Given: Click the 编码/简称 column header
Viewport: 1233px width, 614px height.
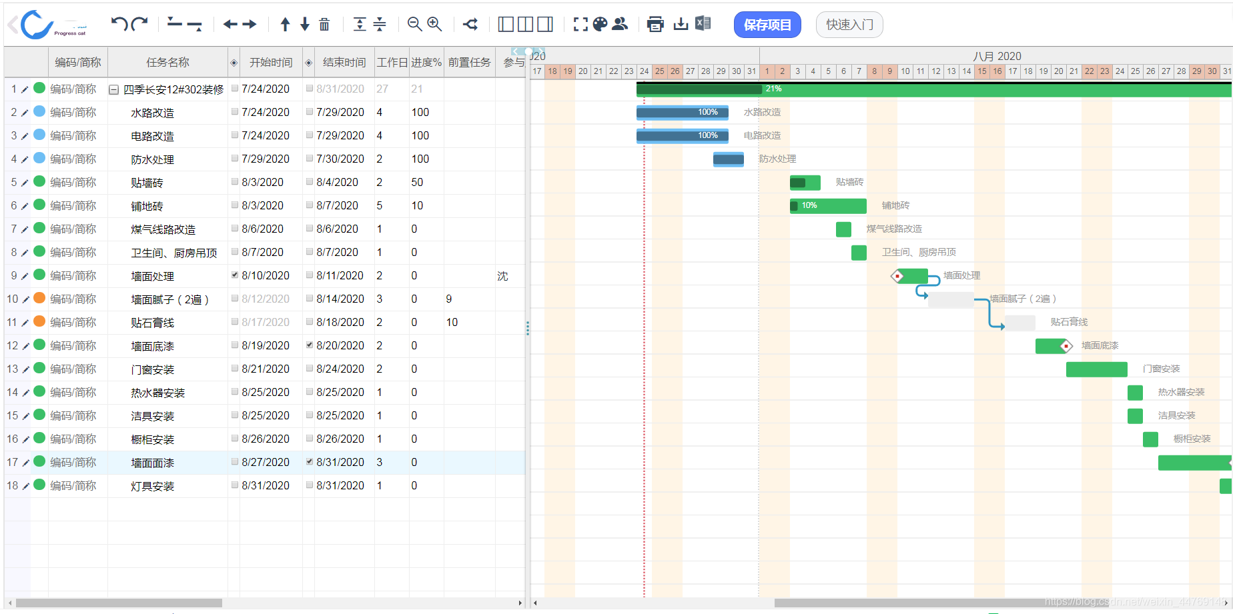Looking at the screenshot, I should click(77, 62).
